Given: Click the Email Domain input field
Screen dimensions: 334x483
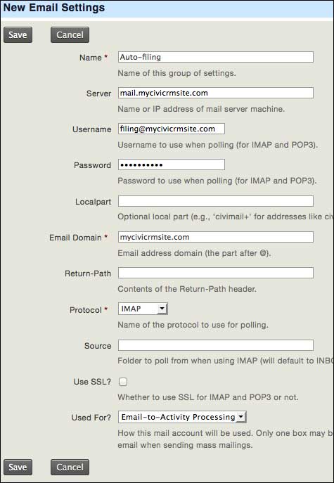Looking at the screenshot, I should point(216,237).
